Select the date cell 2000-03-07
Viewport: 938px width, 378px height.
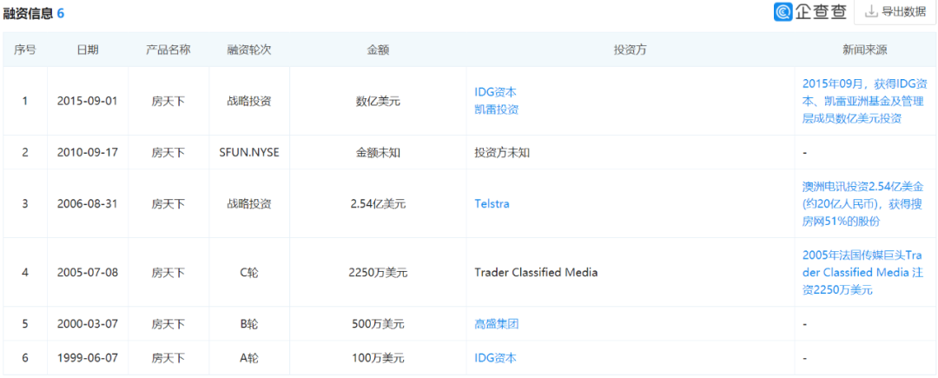[88, 324]
